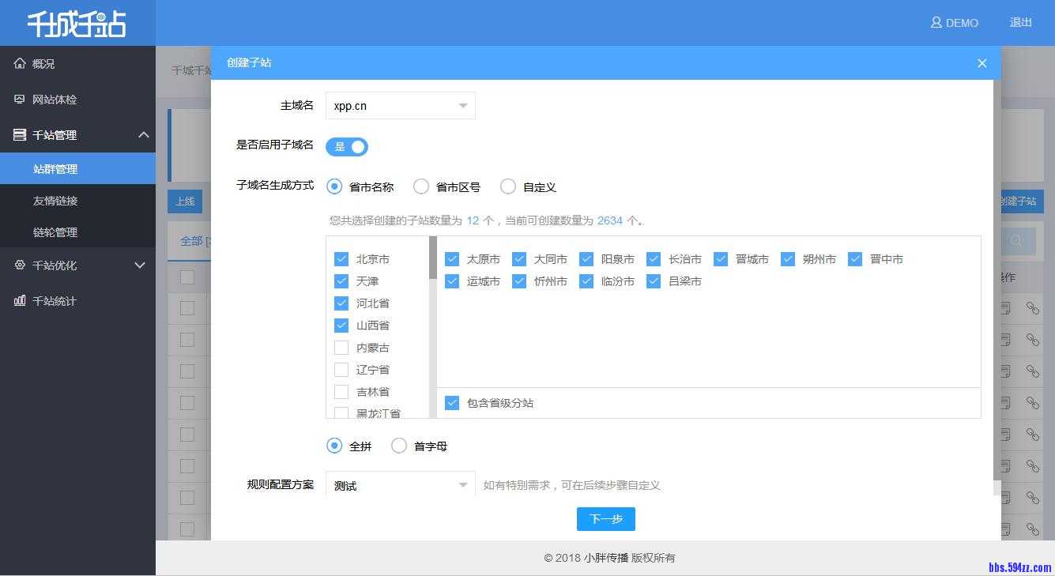
Task: Click a chain link icon in the site table
Action: click(1032, 308)
